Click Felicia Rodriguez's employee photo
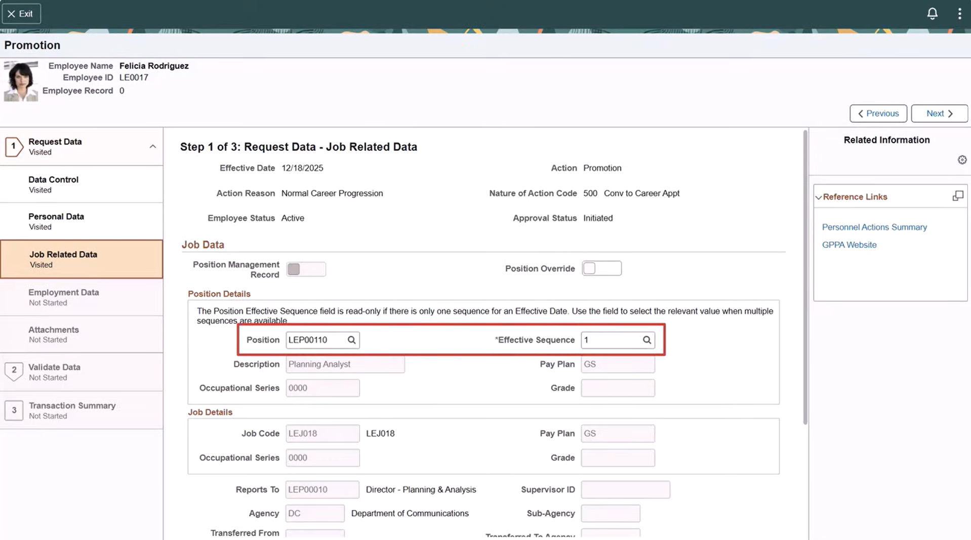 [21, 81]
